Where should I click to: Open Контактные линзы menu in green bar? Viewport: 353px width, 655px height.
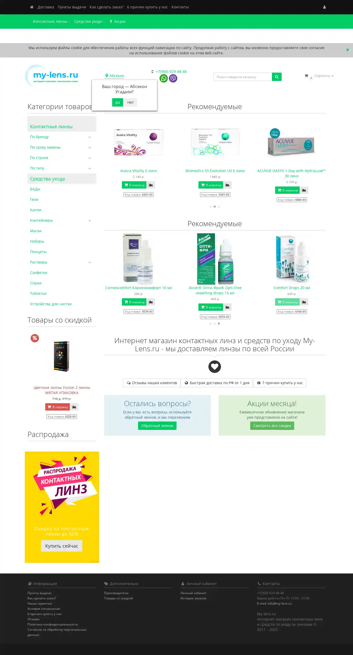pyautogui.click(x=52, y=21)
